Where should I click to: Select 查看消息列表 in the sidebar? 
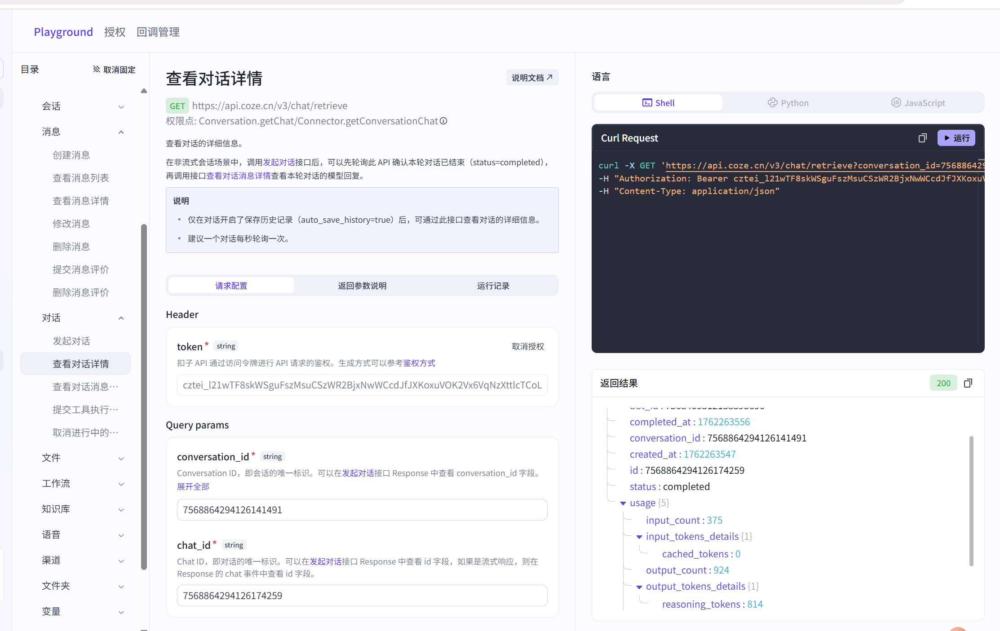(81, 177)
